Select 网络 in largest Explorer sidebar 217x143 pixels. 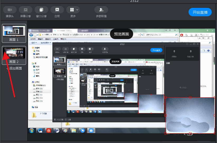[35, 107]
